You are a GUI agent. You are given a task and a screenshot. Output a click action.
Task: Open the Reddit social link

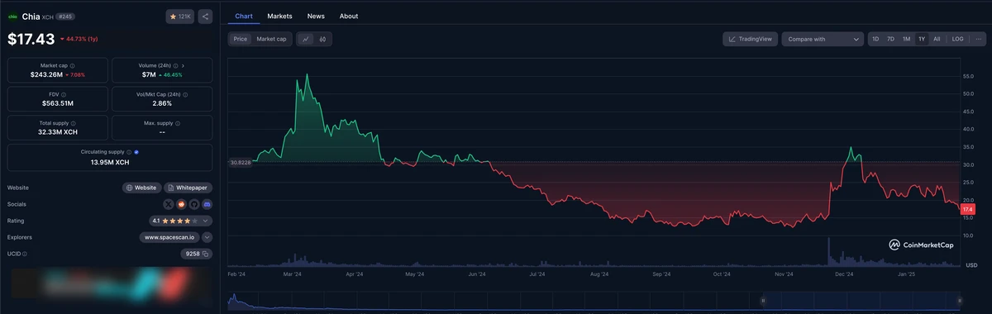(182, 204)
